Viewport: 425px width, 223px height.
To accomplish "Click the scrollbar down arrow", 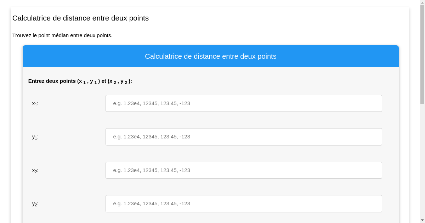I will click(x=423, y=220).
